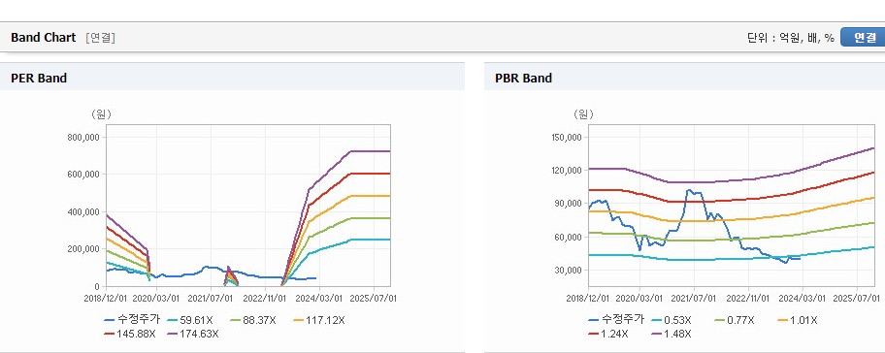Click the [연결] label beside Band Chart

pos(101,38)
